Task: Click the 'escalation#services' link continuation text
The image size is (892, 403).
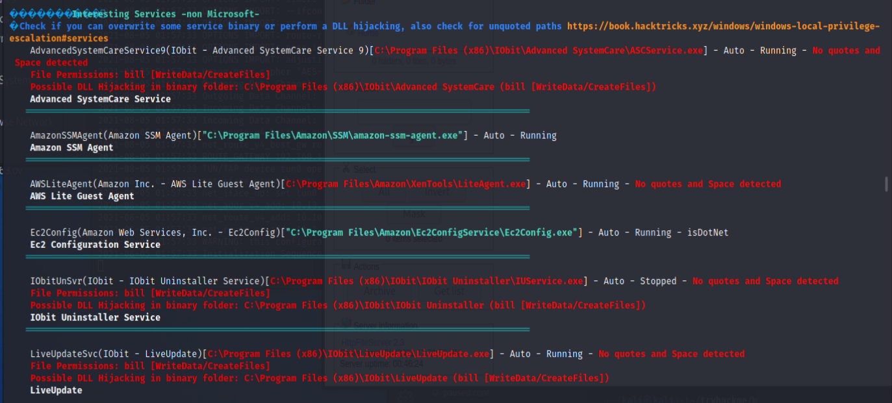Action: click(x=58, y=38)
